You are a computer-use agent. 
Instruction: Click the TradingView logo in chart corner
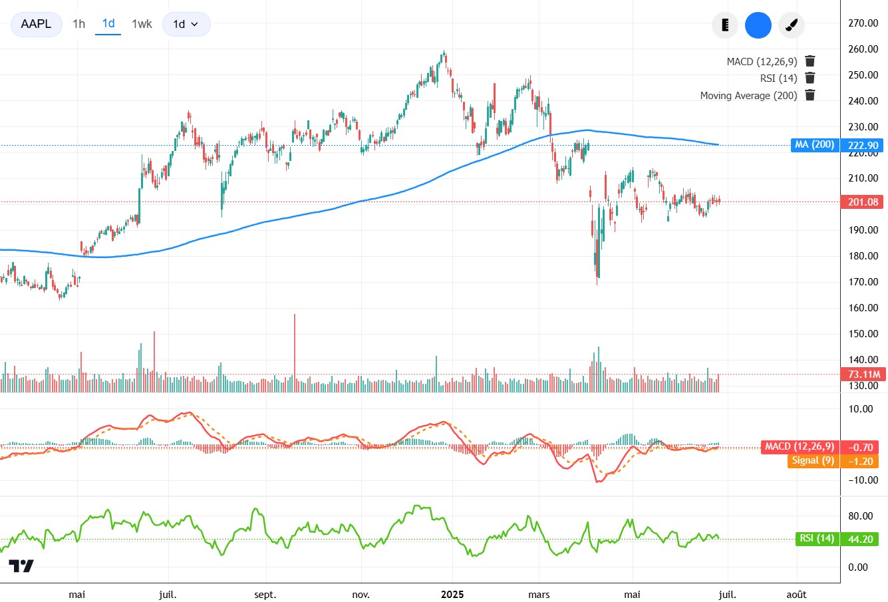coord(21,566)
